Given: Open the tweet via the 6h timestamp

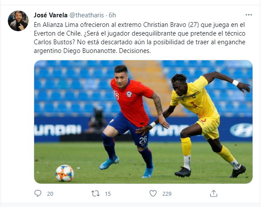Looking at the screenshot, I should pos(112,15).
